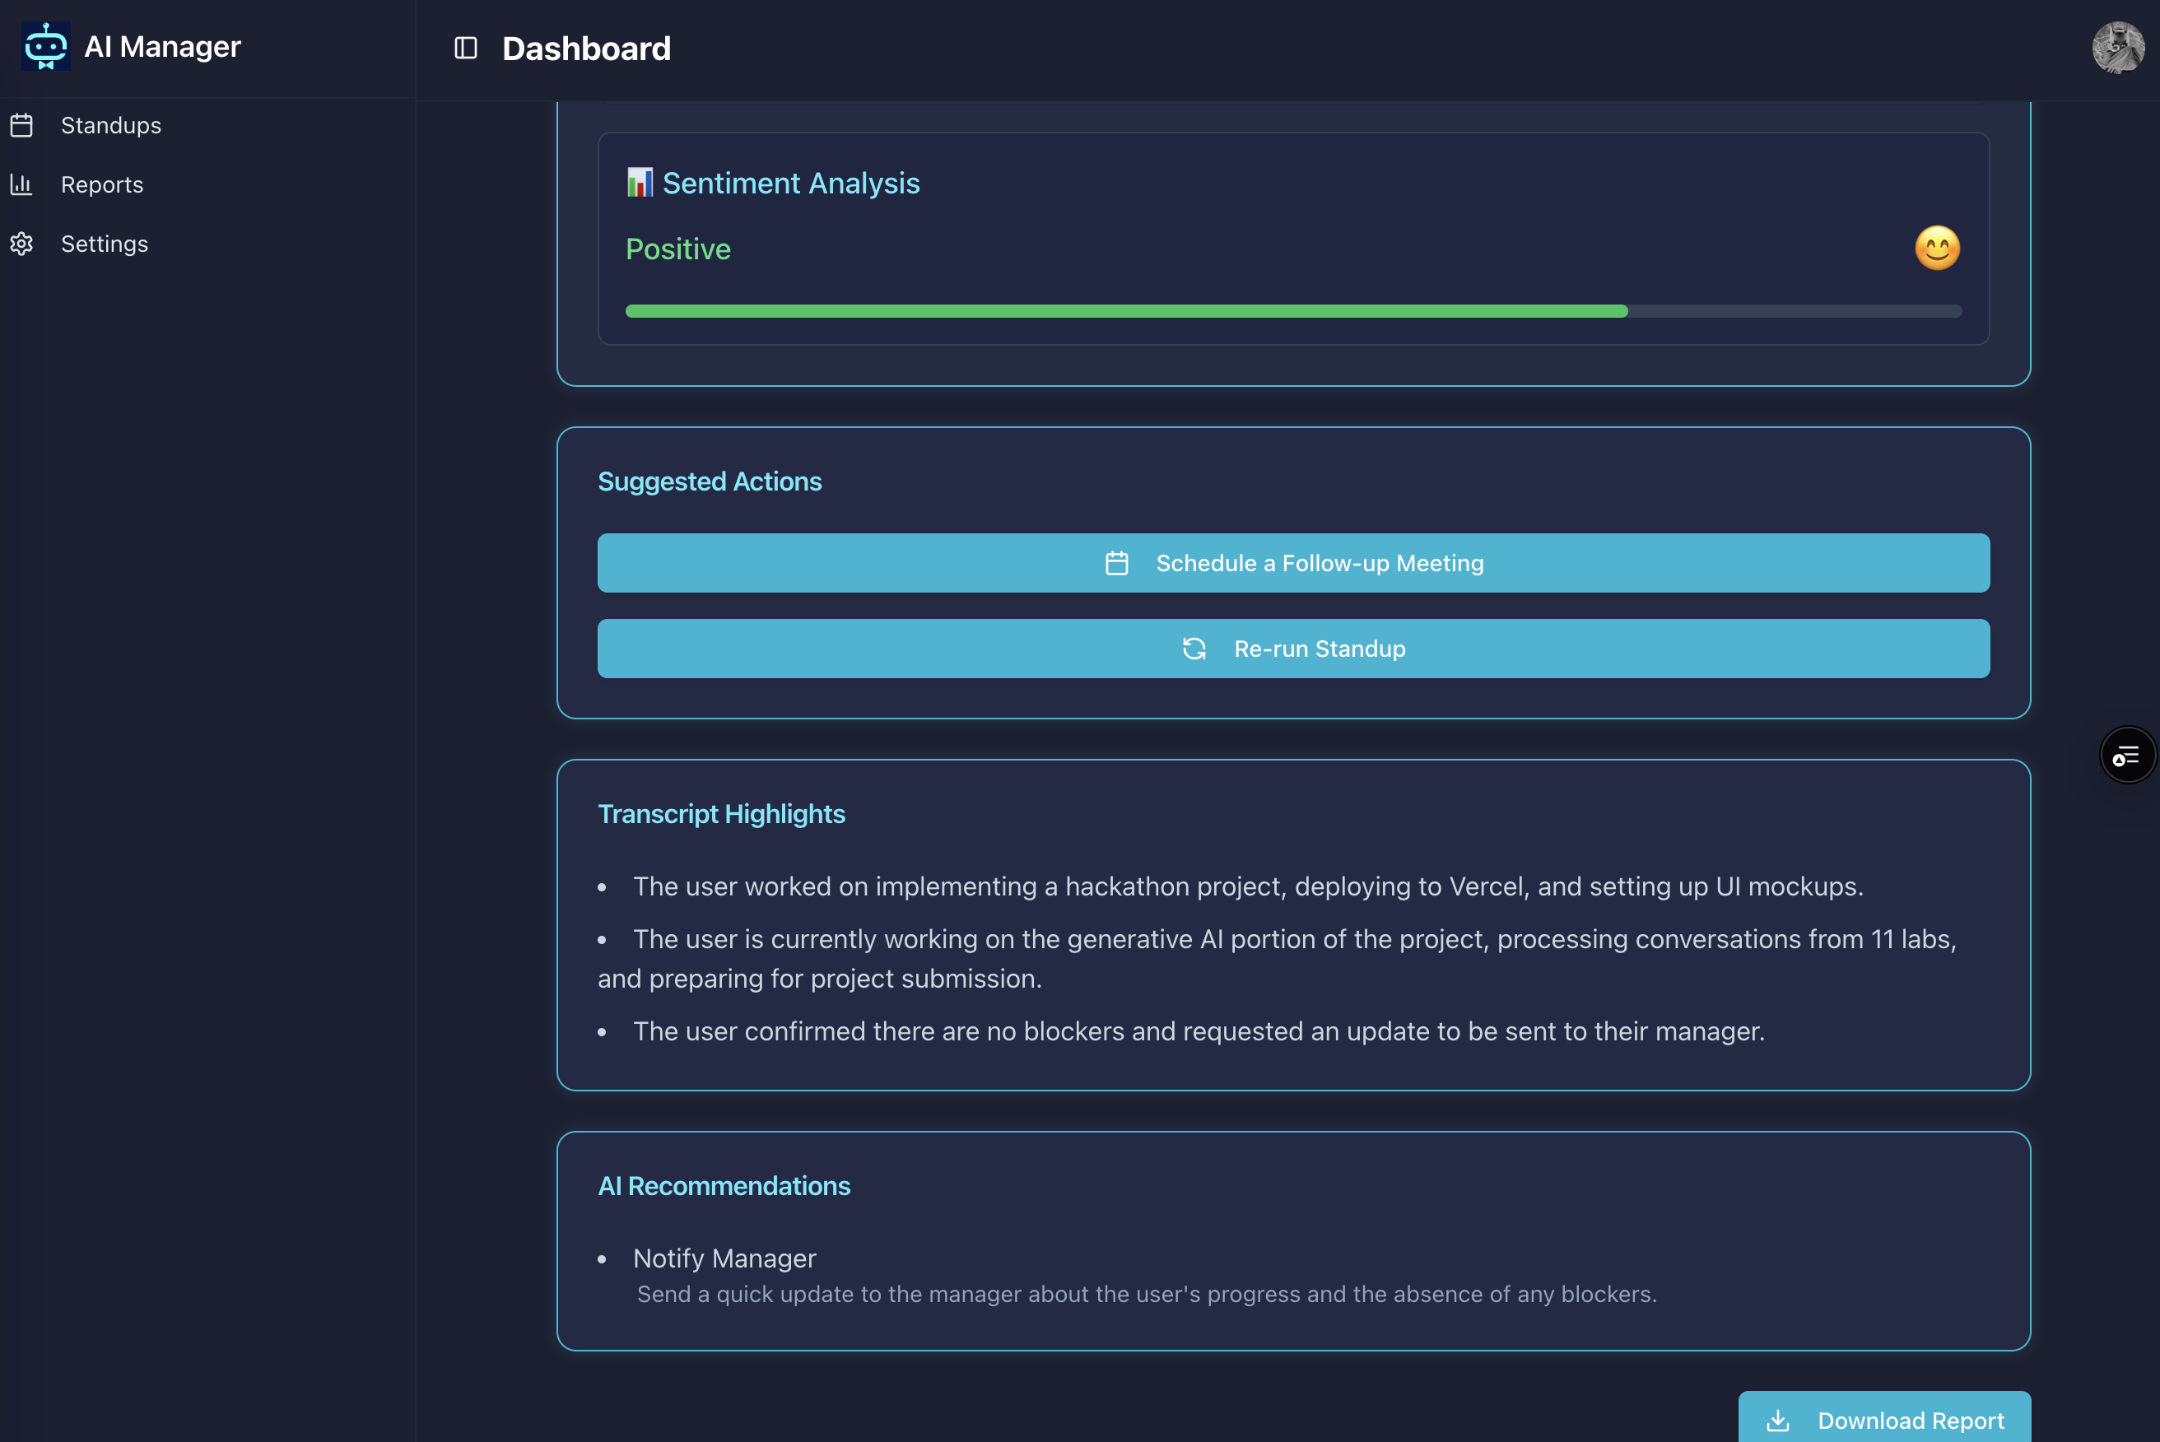
Task: Go to the Settings menu item
Action: pyautogui.click(x=104, y=244)
